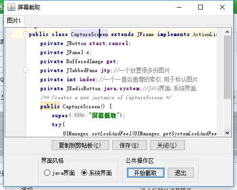Click the 退出 button

(181, 173)
